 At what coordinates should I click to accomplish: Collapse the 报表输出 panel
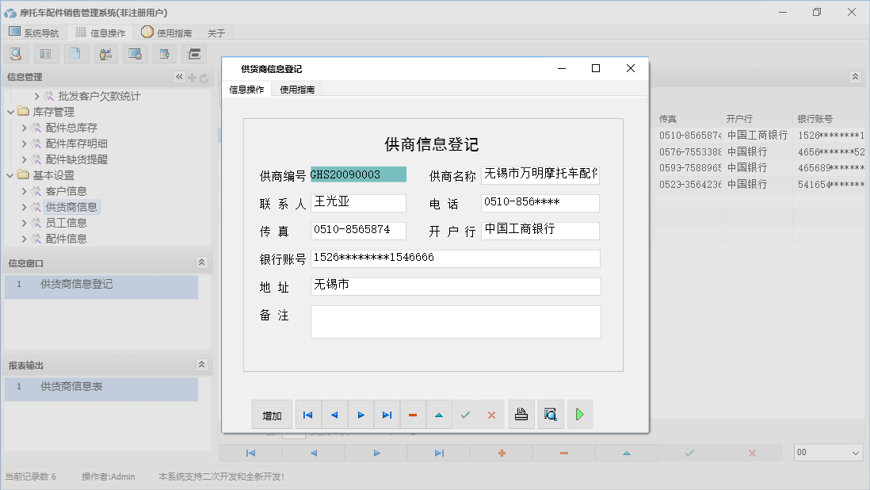pos(202,363)
